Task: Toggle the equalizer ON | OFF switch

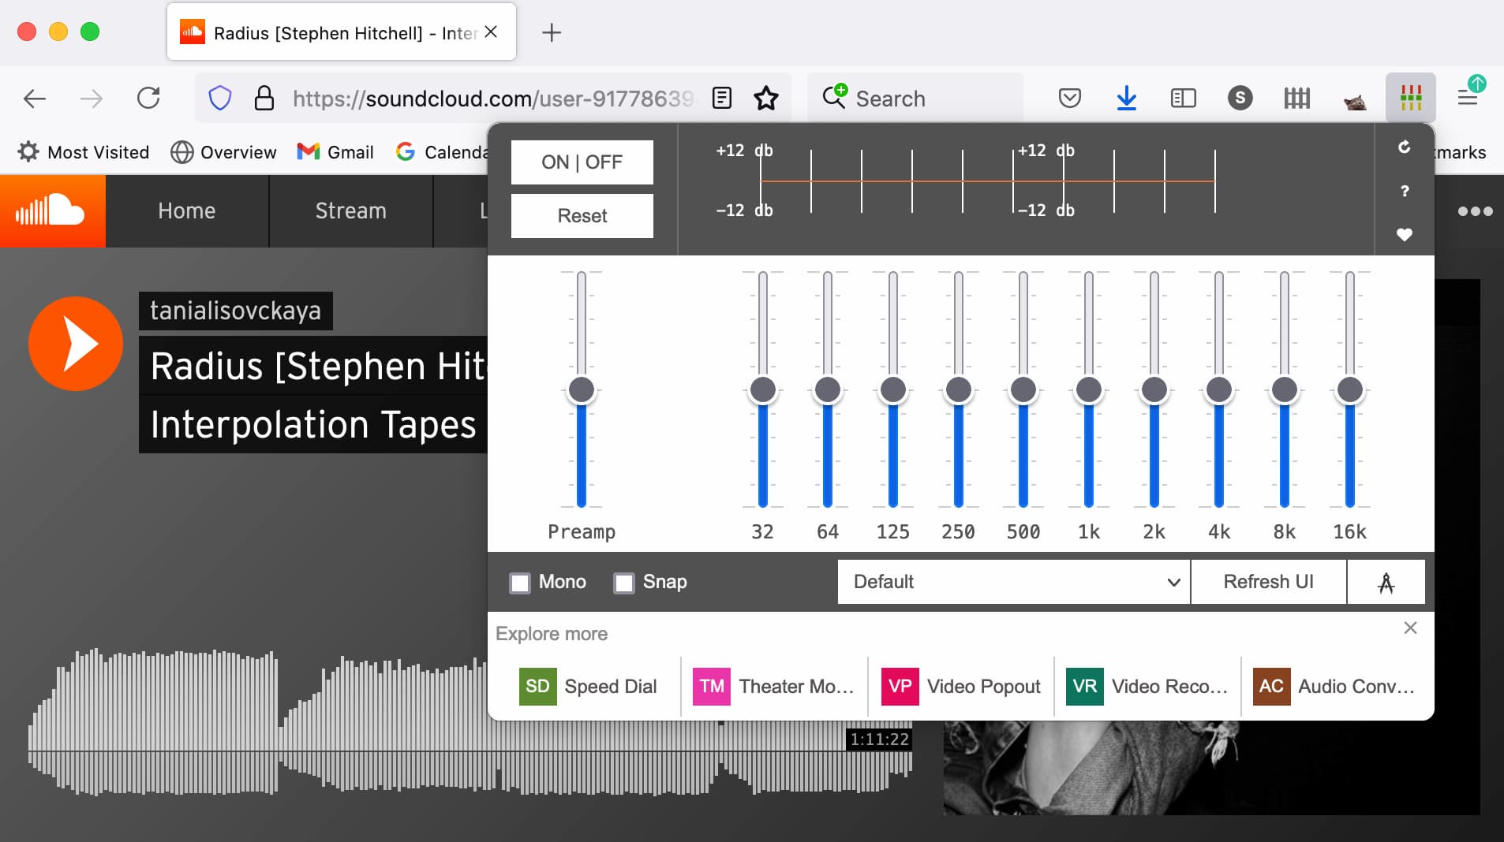Action: click(582, 162)
